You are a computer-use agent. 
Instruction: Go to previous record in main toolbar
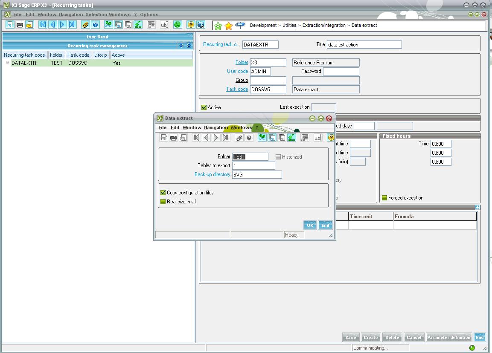[x=53, y=24]
